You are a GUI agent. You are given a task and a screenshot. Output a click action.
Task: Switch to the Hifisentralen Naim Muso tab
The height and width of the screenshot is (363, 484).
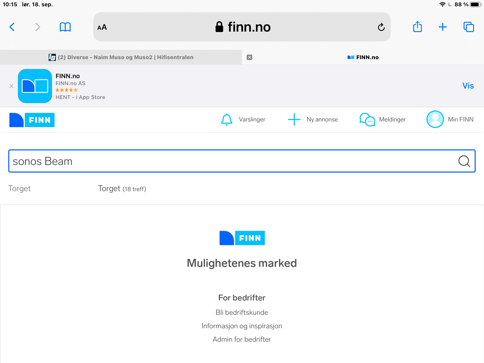[x=121, y=57]
